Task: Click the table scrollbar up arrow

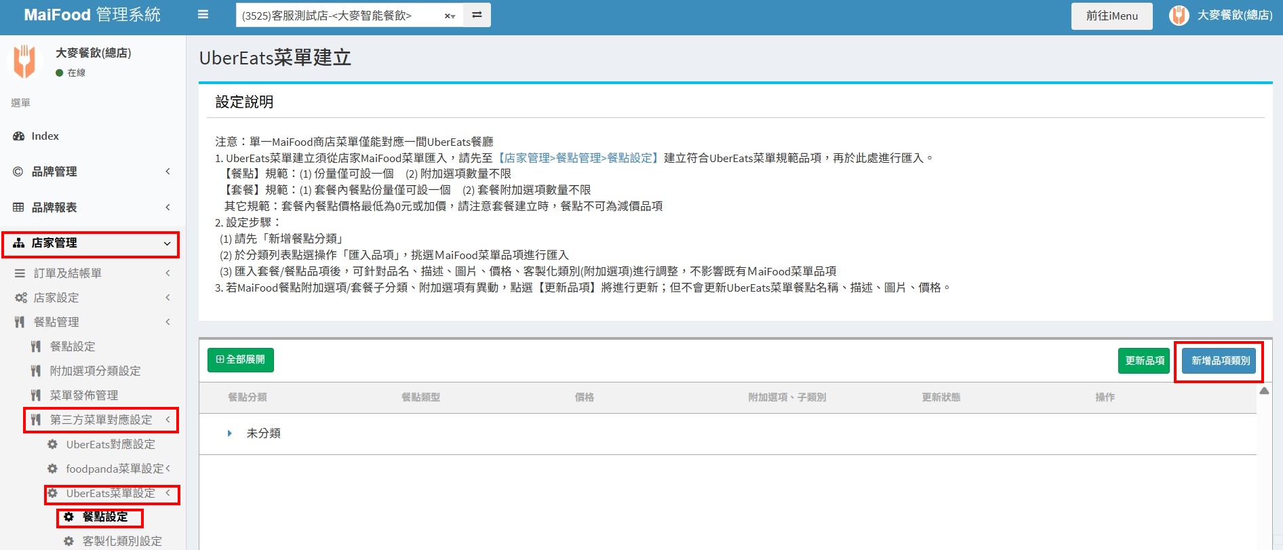Action: pyautogui.click(x=1264, y=391)
